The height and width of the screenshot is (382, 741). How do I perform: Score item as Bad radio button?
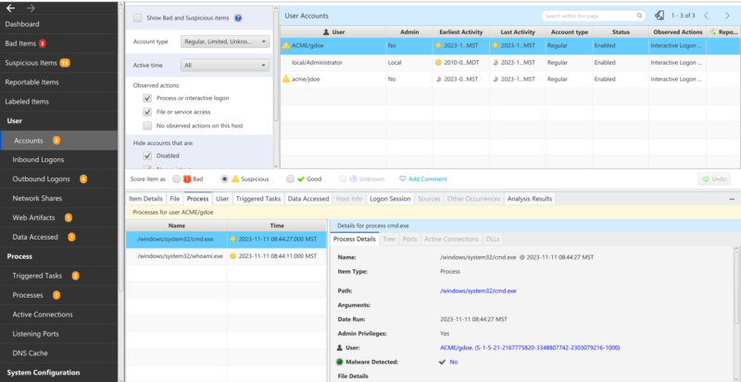point(176,179)
